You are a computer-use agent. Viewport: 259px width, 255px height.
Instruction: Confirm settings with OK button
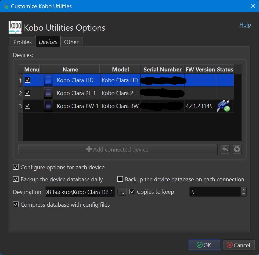[x=204, y=245]
